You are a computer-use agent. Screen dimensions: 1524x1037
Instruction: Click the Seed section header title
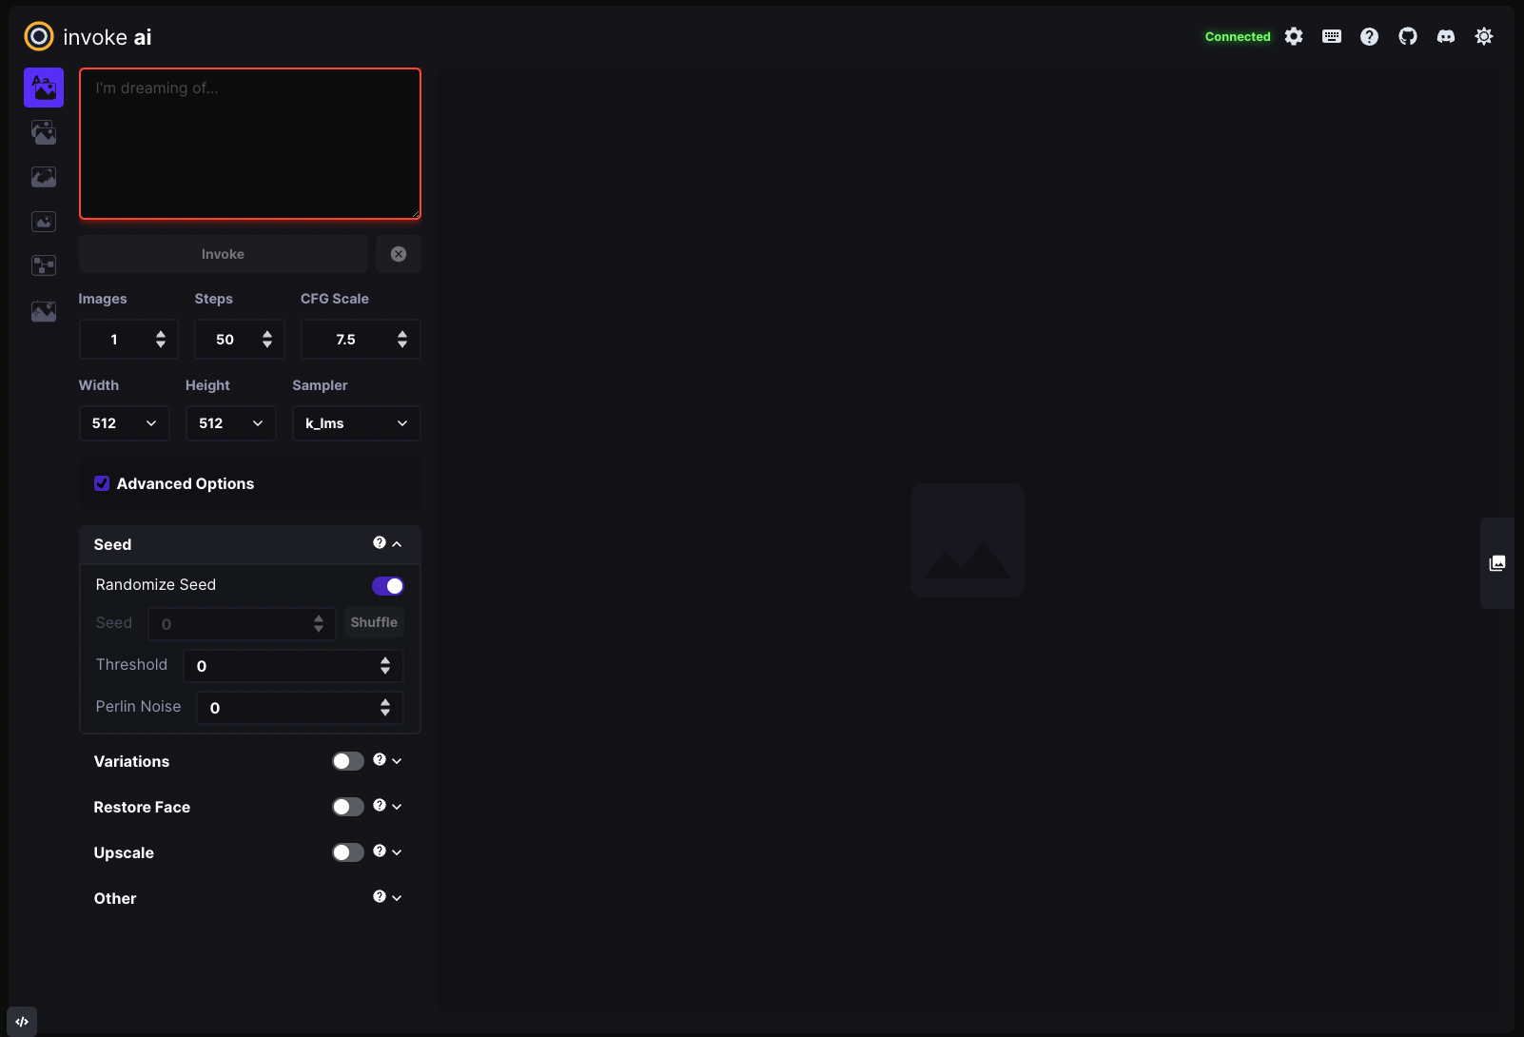(112, 544)
